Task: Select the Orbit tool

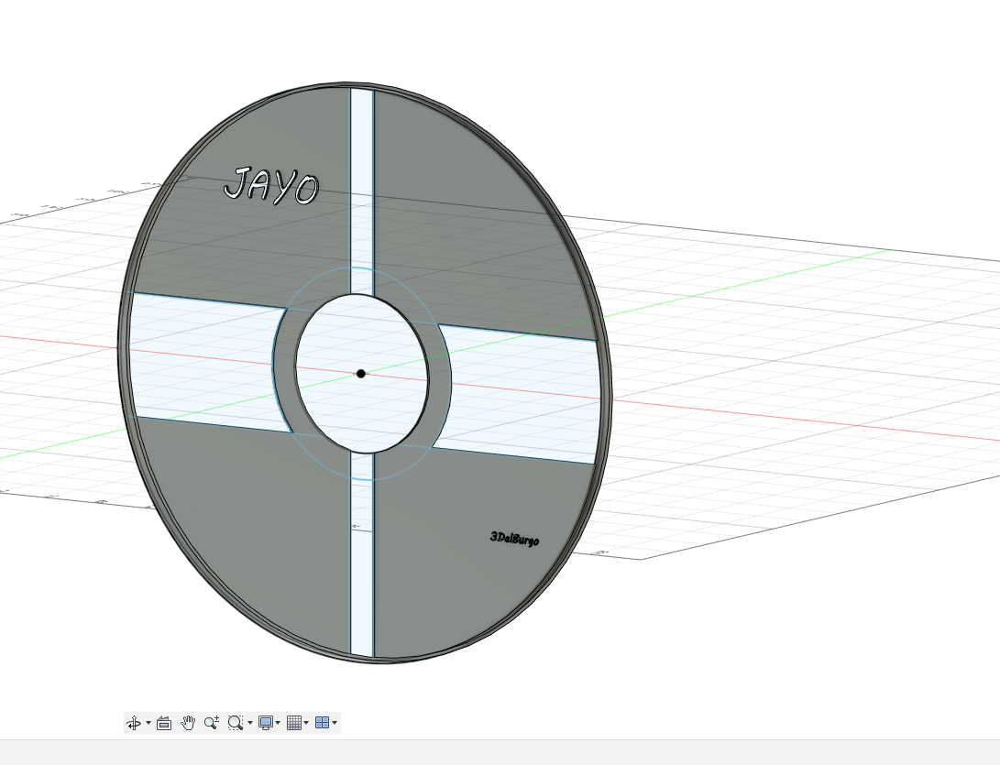Action: [134, 723]
